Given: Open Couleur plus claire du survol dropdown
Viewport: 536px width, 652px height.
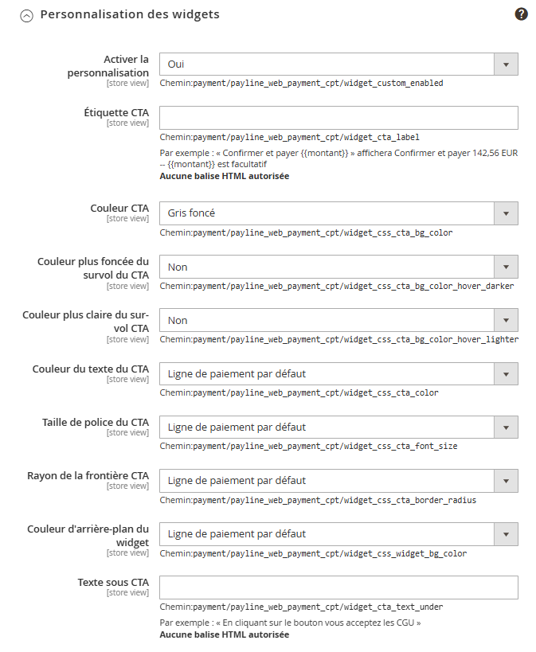Looking at the screenshot, I should (x=338, y=320).
